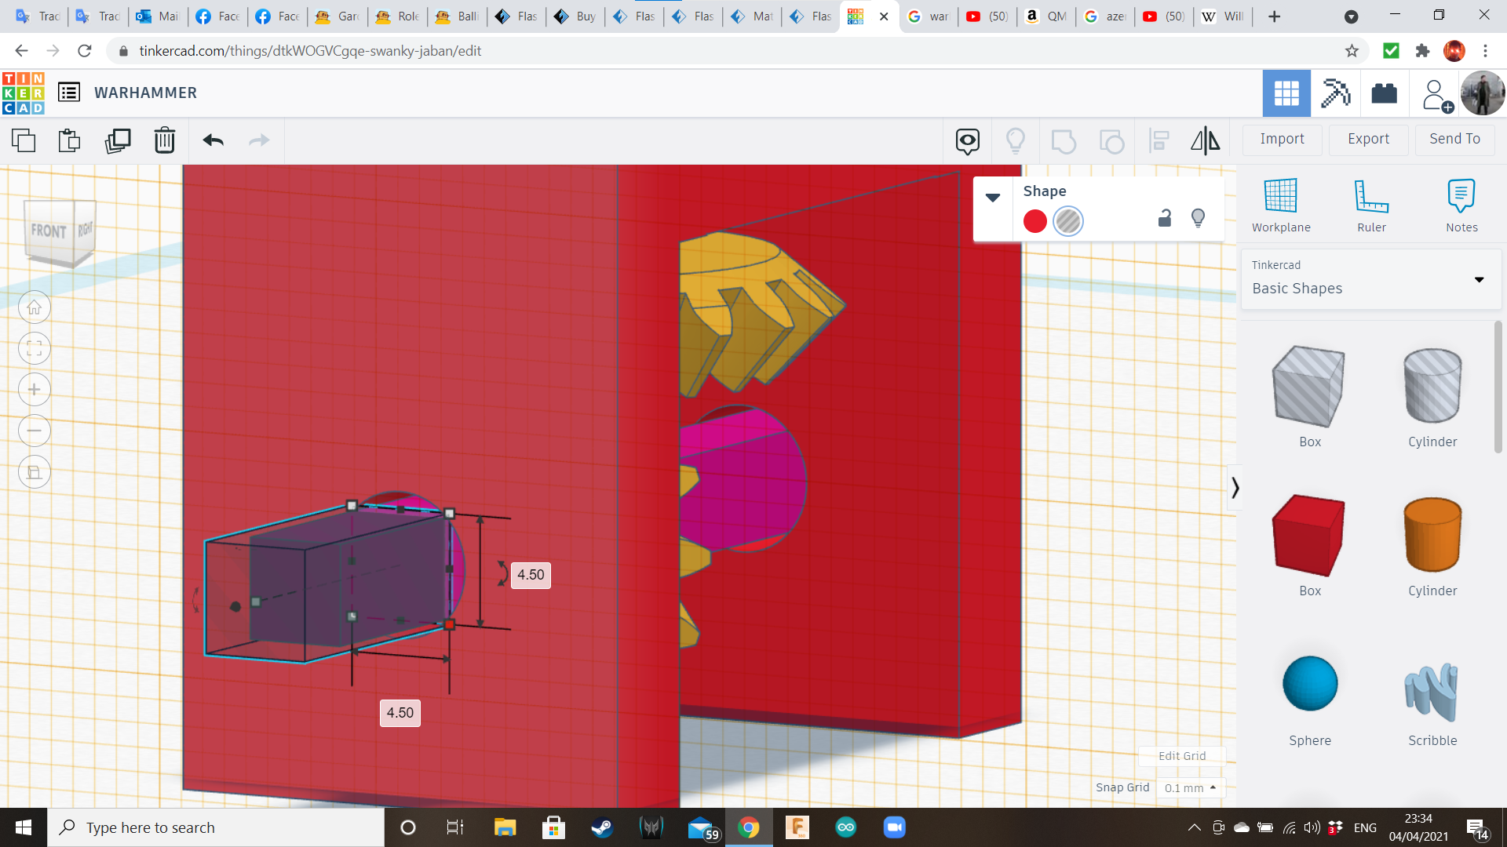Open the Send To menu
This screenshot has width=1507, height=847.
1454,139
